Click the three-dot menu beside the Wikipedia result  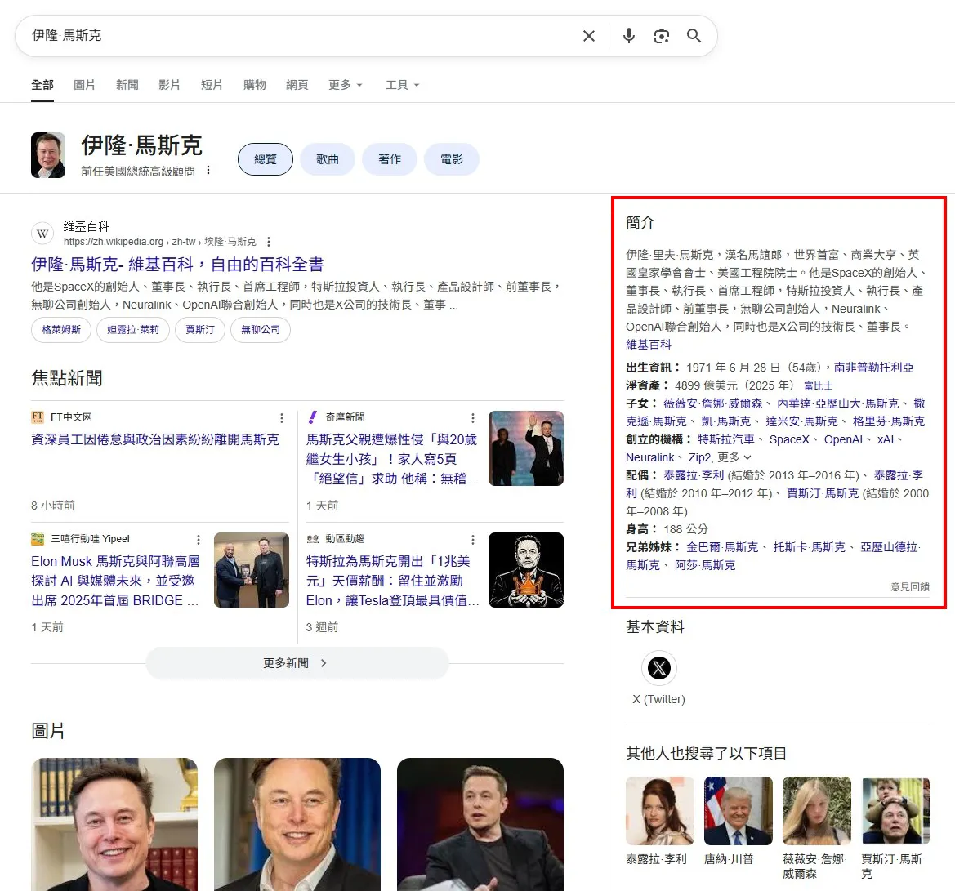point(269,242)
